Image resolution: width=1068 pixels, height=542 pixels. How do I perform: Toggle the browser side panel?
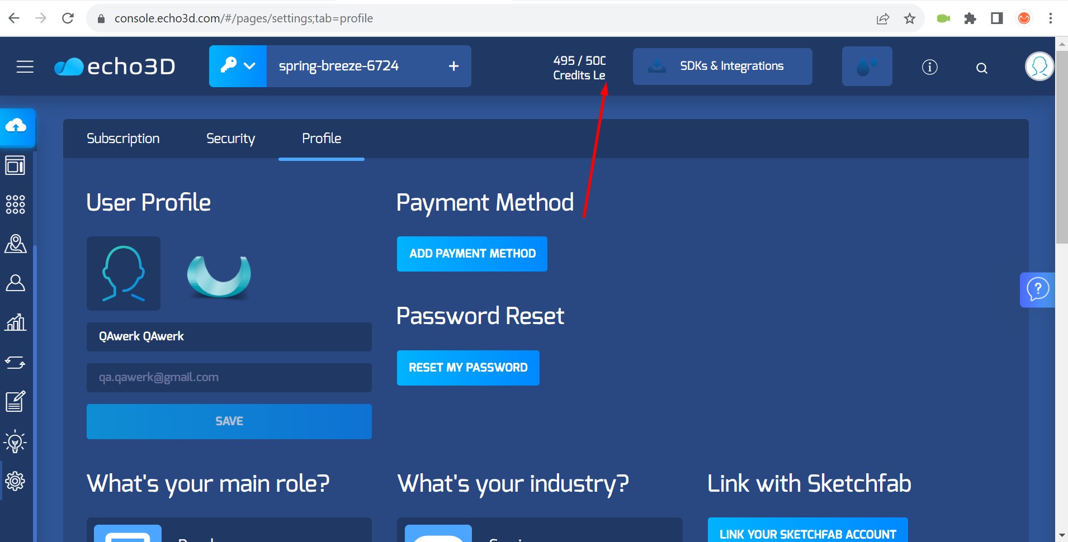996,18
